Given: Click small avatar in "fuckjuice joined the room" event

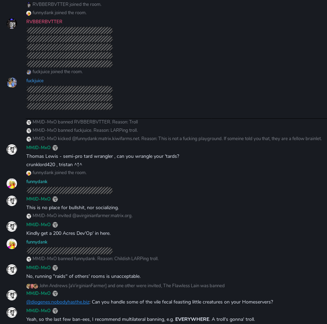Looking at the screenshot, I should point(29,72).
